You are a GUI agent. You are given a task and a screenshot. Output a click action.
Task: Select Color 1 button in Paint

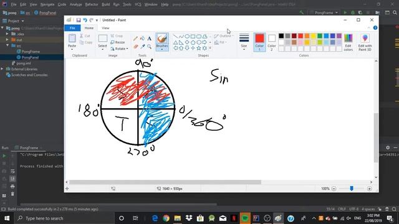tap(259, 42)
